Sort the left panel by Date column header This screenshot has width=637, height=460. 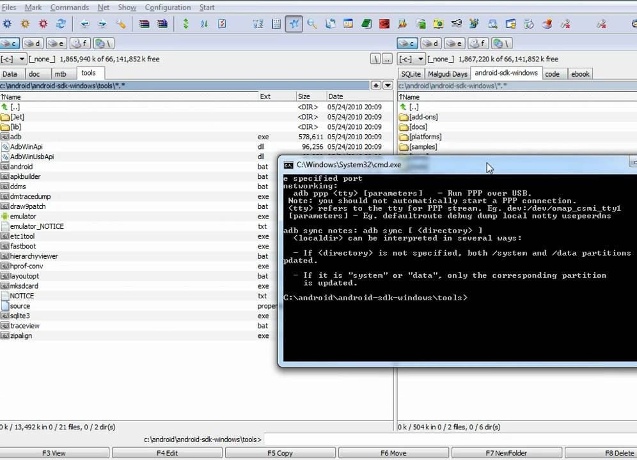360,96
